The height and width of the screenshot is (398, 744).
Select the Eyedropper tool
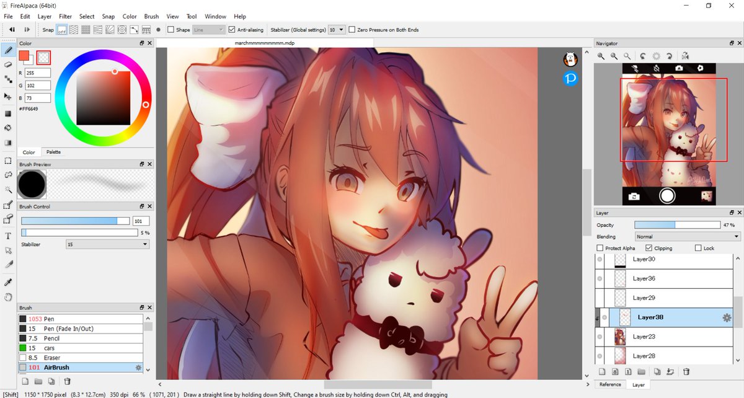(8, 282)
